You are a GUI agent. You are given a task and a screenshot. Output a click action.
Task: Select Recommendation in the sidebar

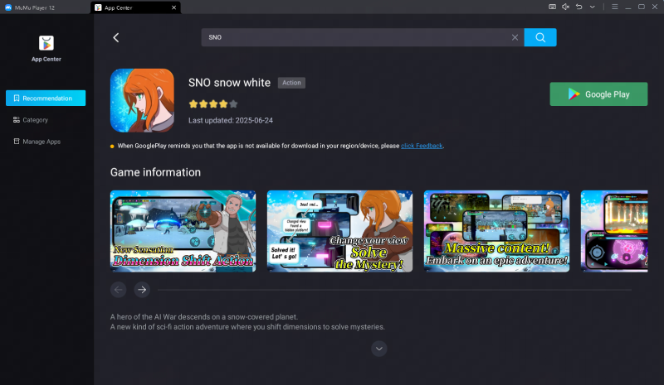pos(46,98)
